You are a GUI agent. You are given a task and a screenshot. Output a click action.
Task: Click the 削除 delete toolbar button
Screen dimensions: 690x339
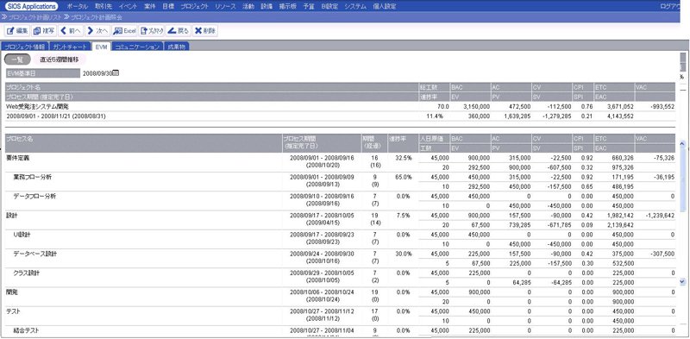point(205,31)
